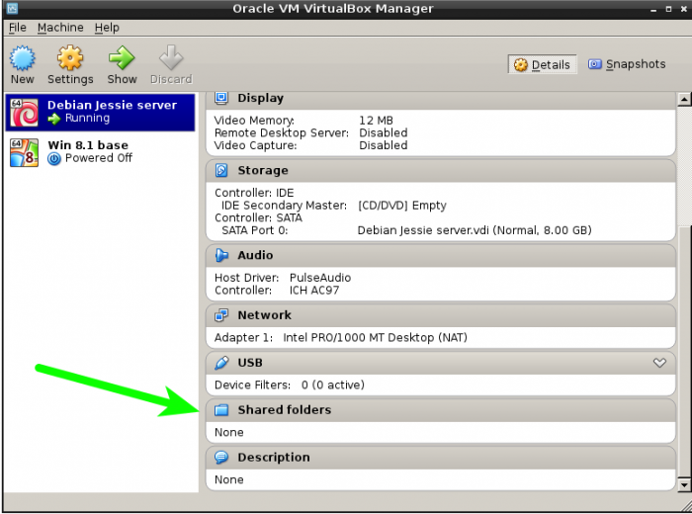Click the details scrollbar up arrow

(x=684, y=99)
